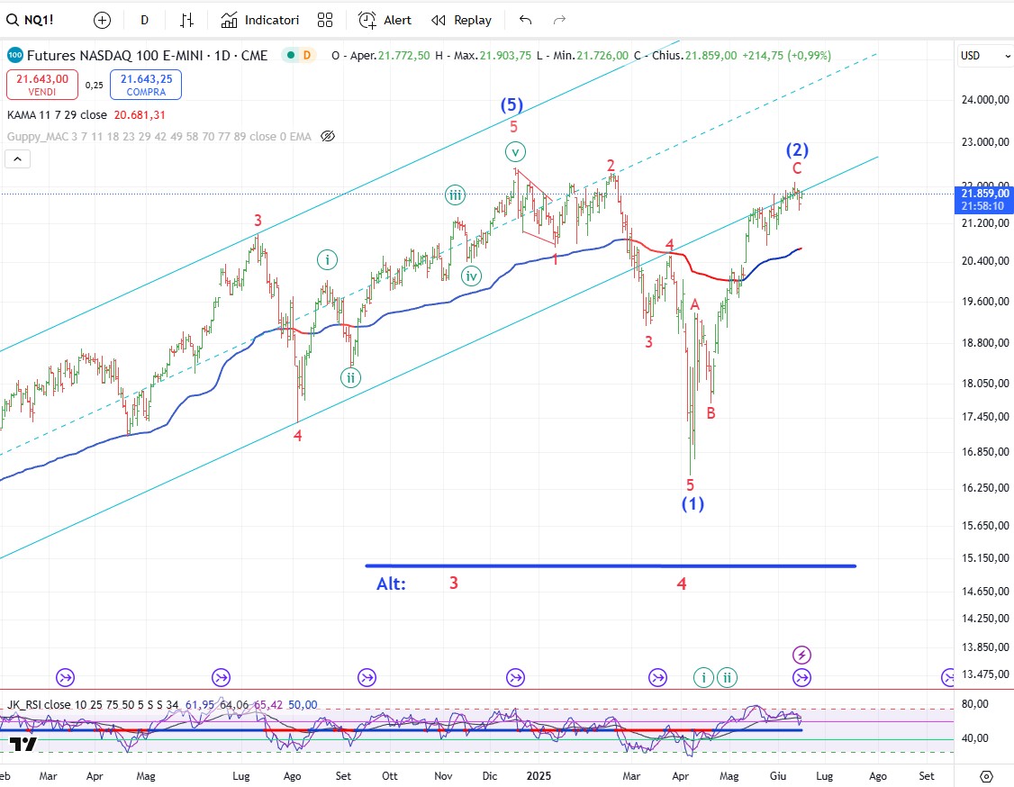
Task: Select the circled i icon on bottom row
Action: 703,678
